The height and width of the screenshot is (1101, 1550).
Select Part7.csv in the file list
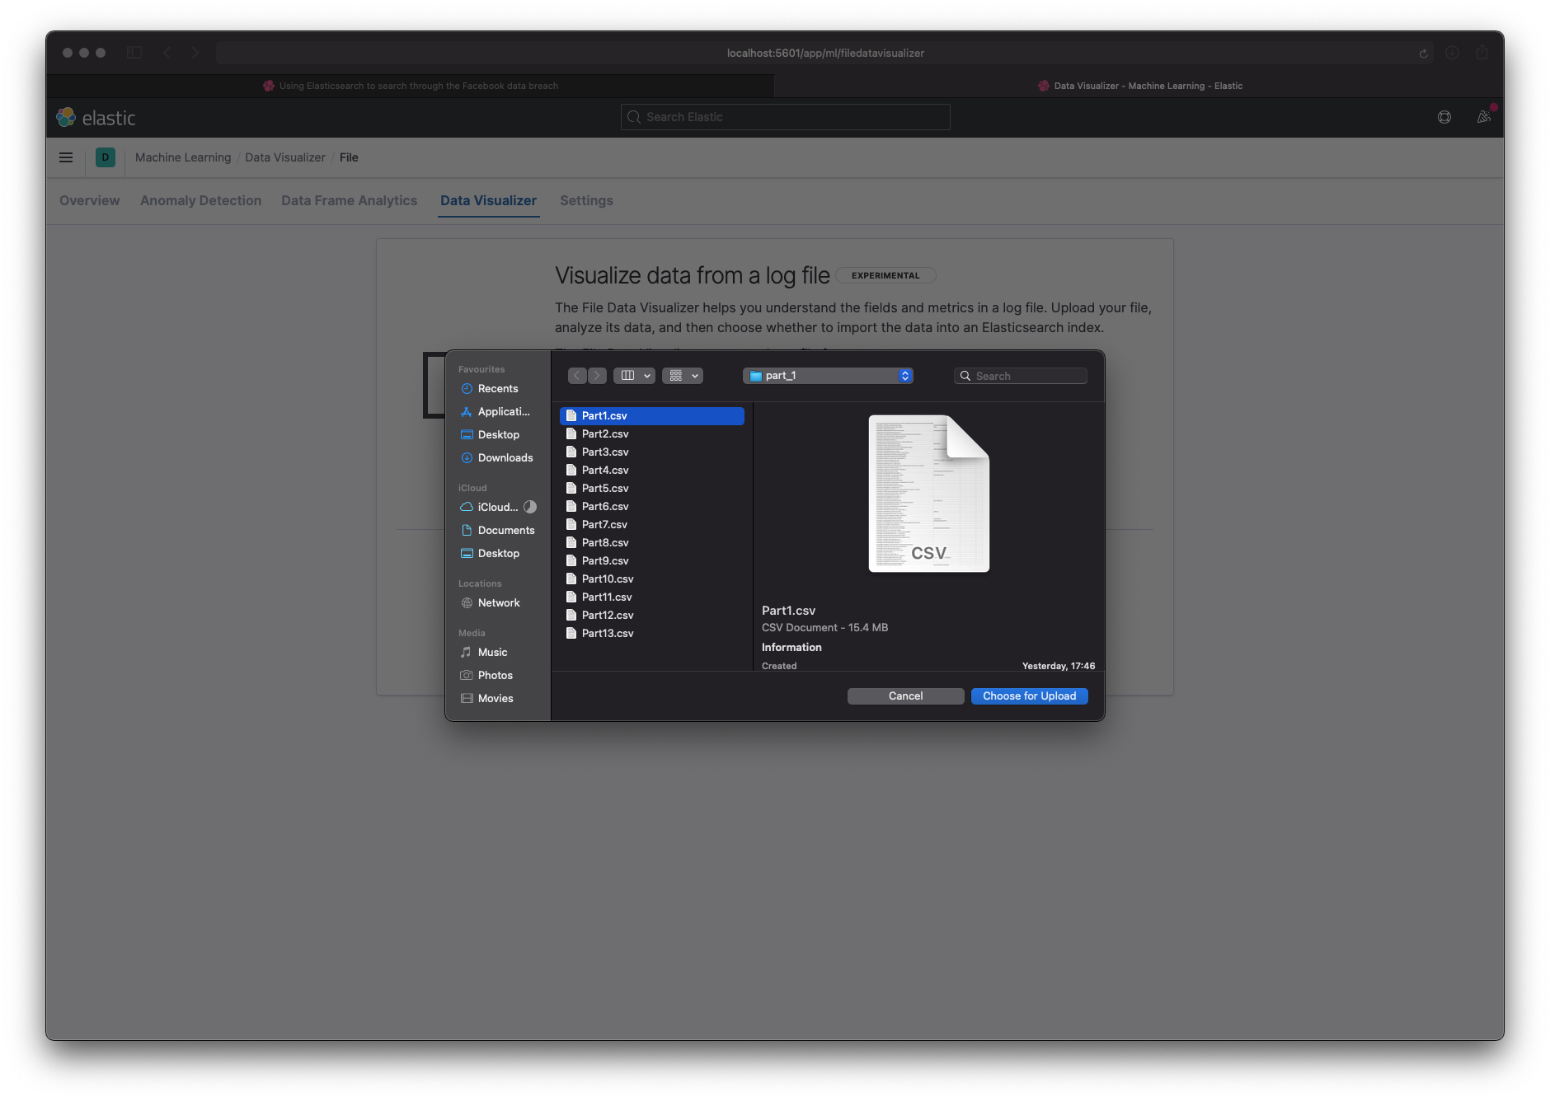[x=604, y=524]
